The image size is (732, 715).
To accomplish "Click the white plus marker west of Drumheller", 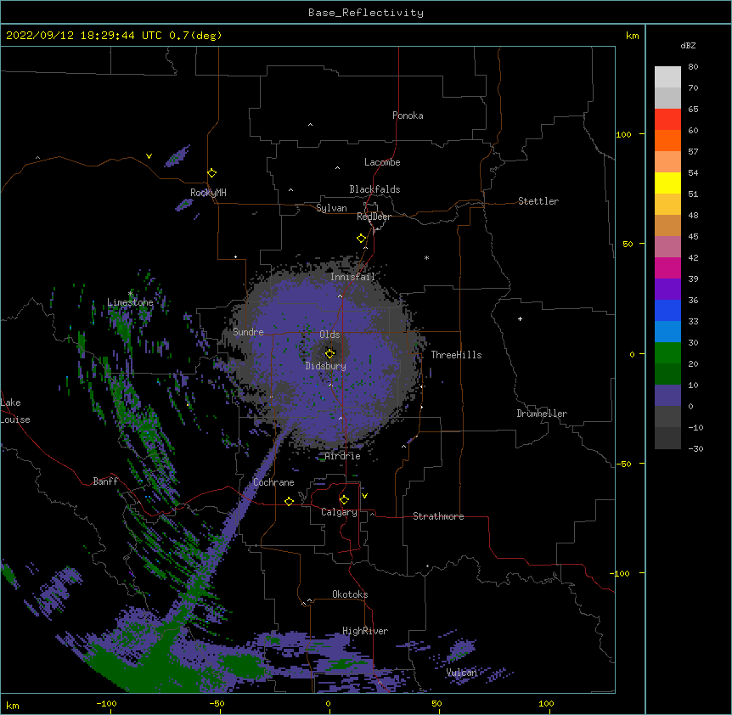I will (520, 318).
